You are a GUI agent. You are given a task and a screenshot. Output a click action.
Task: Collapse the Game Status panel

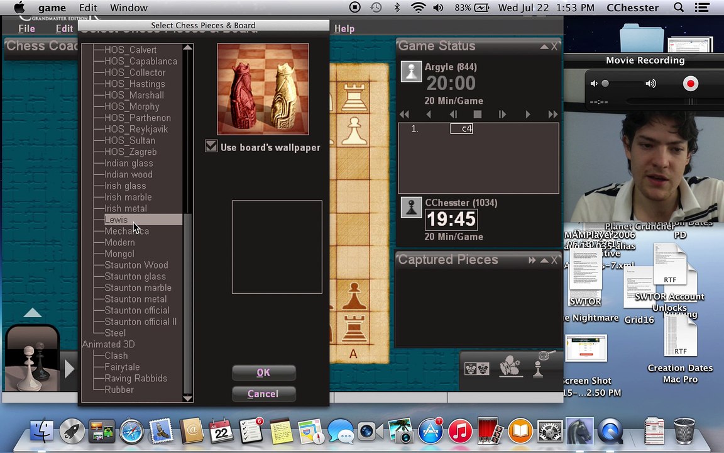[544, 47]
